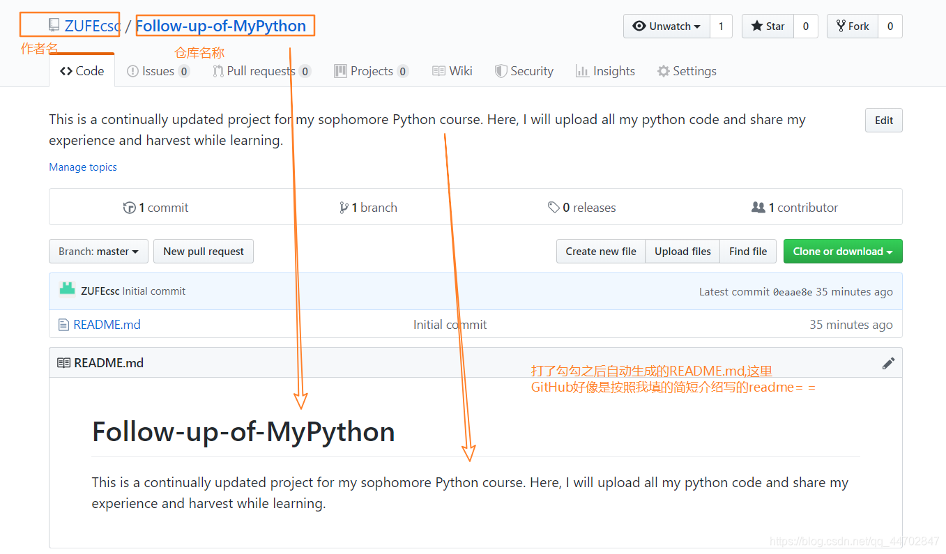The height and width of the screenshot is (554, 946).
Task: Open the Wiki tab
Action: [452, 71]
